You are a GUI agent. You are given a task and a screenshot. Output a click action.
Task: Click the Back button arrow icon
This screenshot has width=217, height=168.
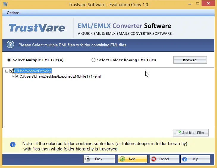point(88,159)
